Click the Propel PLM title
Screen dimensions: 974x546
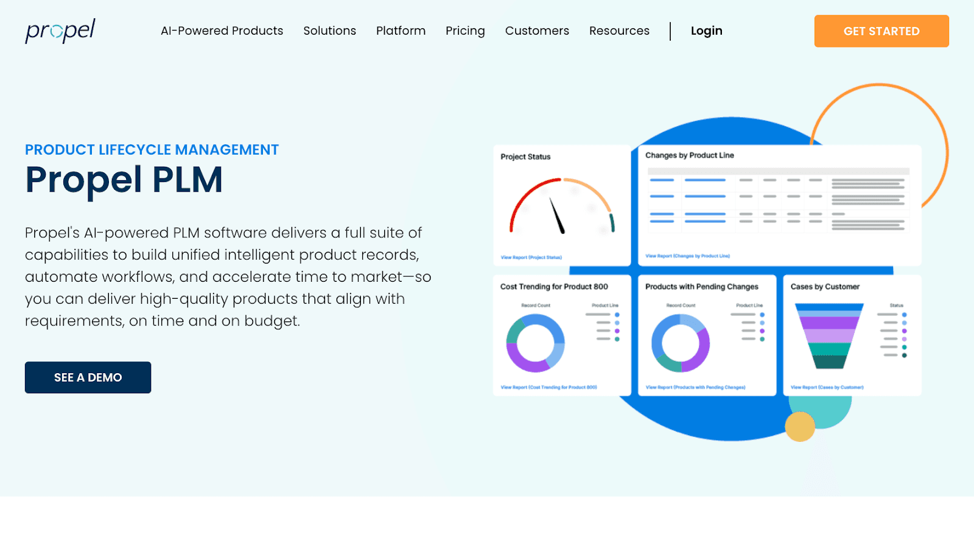click(x=124, y=180)
